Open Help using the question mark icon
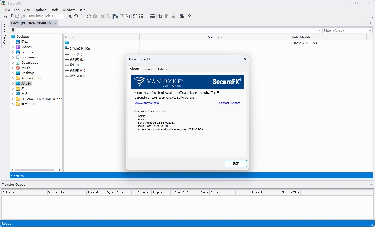This screenshot has height=227, width=375. [x=189, y=16]
